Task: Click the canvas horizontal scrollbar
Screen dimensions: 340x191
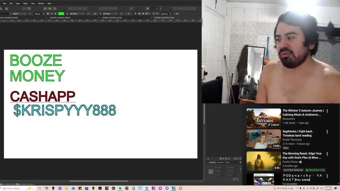Action: (x=99, y=181)
